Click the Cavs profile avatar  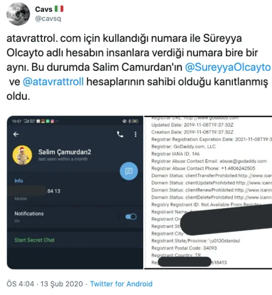point(18,14)
